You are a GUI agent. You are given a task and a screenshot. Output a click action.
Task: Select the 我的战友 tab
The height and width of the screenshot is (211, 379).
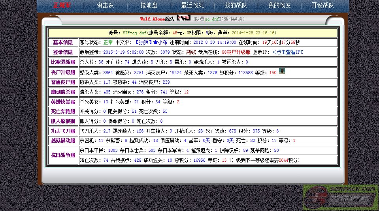(x=279, y=5)
